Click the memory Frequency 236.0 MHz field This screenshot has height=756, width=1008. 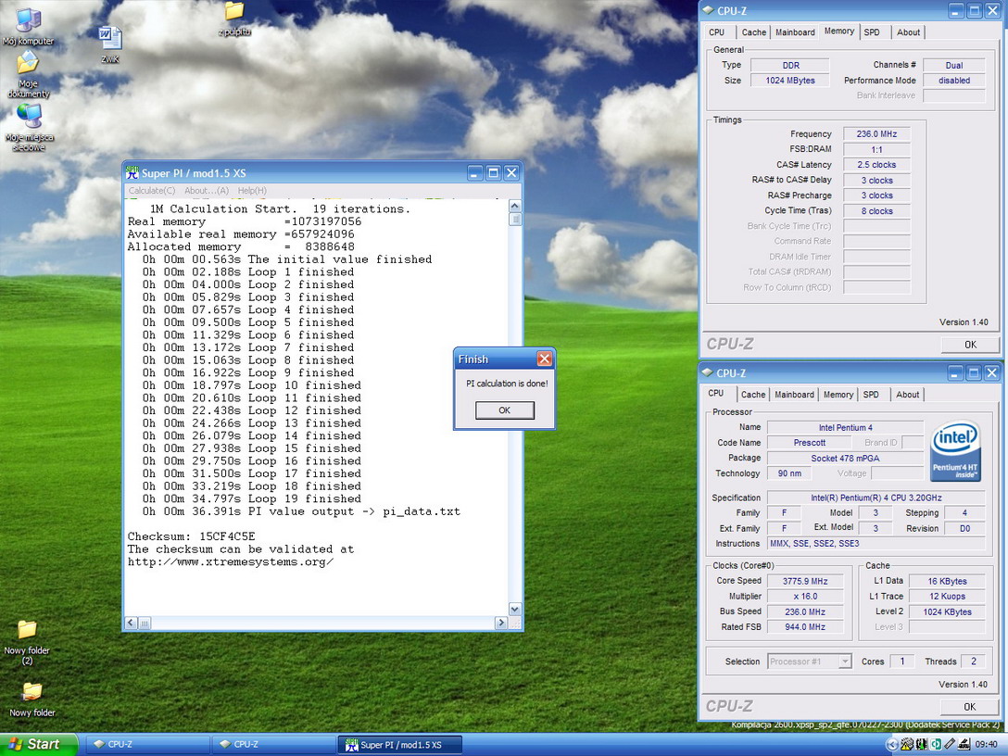[876, 133]
